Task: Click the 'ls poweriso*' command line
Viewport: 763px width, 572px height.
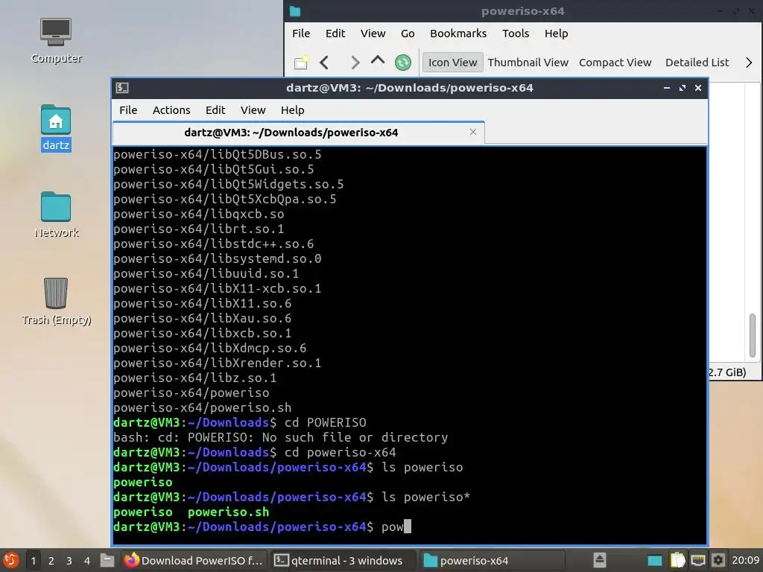Action: click(x=291, y=497)
